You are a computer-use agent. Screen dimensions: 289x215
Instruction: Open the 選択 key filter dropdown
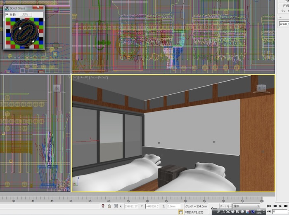tap(246, 206)
